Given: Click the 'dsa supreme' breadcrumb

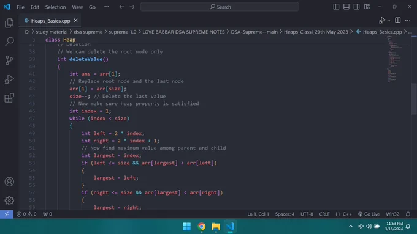Looking at the screenshot, I should (88, 32).
